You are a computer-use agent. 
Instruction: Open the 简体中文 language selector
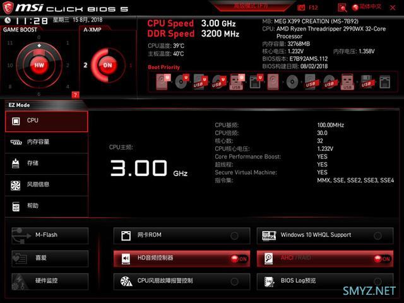[x=367, y=7]
